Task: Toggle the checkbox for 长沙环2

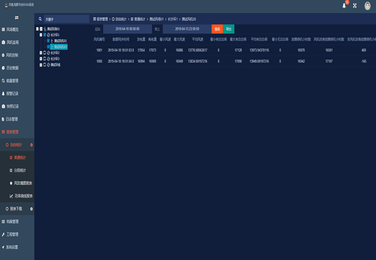Action: point(45,52)
